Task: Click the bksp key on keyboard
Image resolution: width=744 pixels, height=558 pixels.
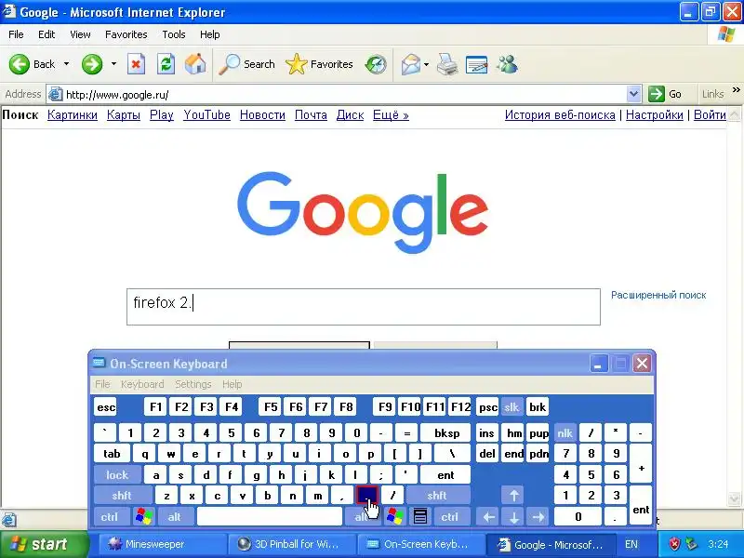Action: coord(446,433)
